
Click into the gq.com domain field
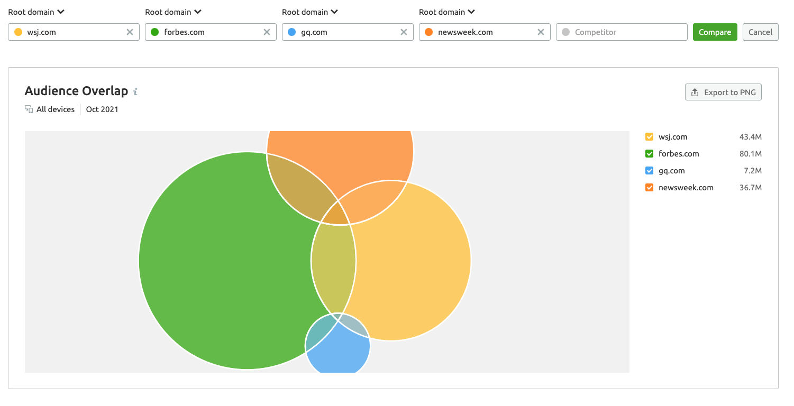coord(348,32)
